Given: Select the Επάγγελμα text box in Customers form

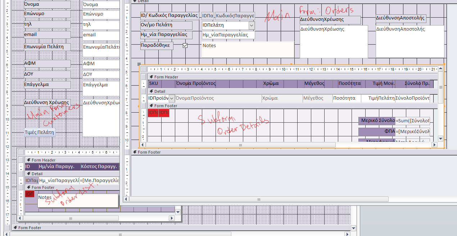Looking at the screenshot, I should [101, 88].
